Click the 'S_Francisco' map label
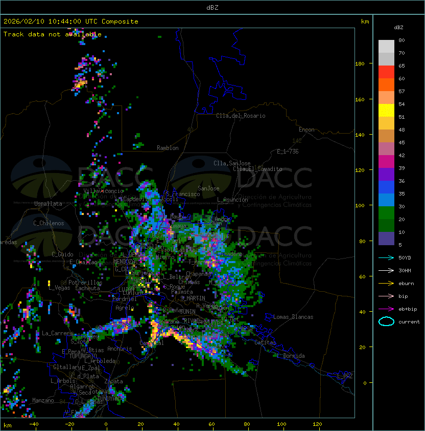 point(183,194)
